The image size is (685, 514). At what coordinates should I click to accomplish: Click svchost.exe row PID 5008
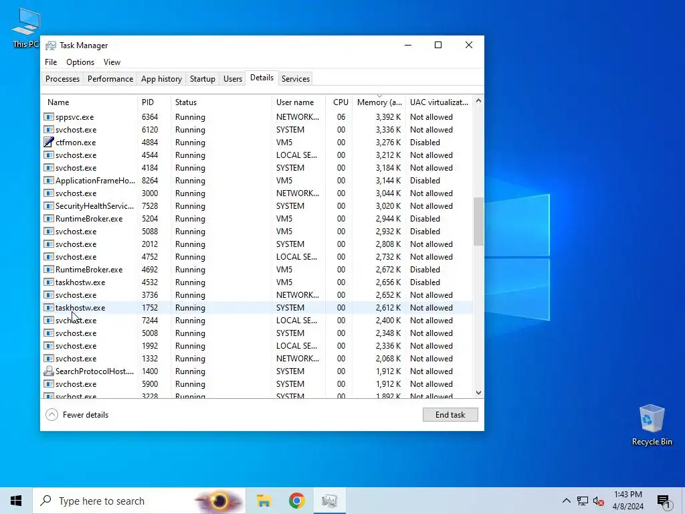coord(257,333)
